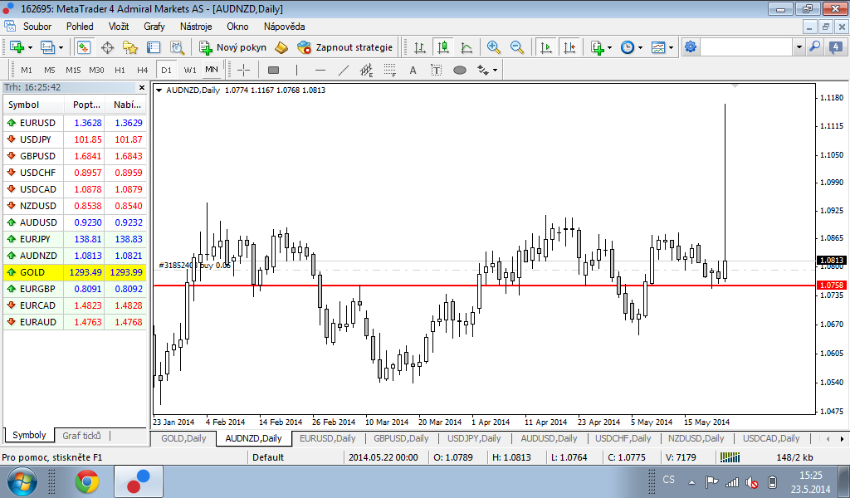Screen dimensions: 850x498
Task: Open the Data Window crosshair icon
Action: coord(107,47)
